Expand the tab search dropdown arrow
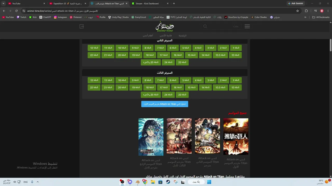332x186 pixels. click(x=3, y=4)
